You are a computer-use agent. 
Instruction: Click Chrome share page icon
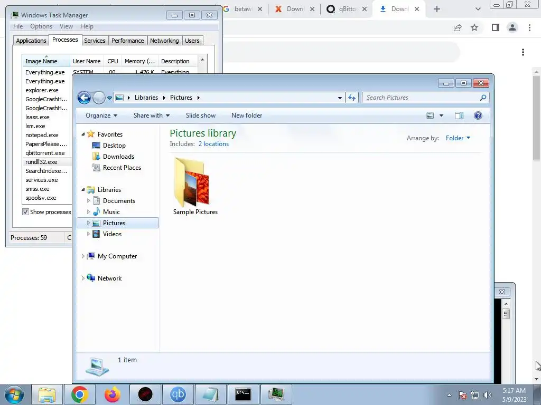coord(458,27)
